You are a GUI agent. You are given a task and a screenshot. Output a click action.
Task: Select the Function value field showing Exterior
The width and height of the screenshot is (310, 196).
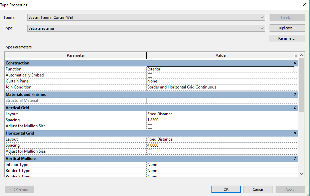pos(220,69)
